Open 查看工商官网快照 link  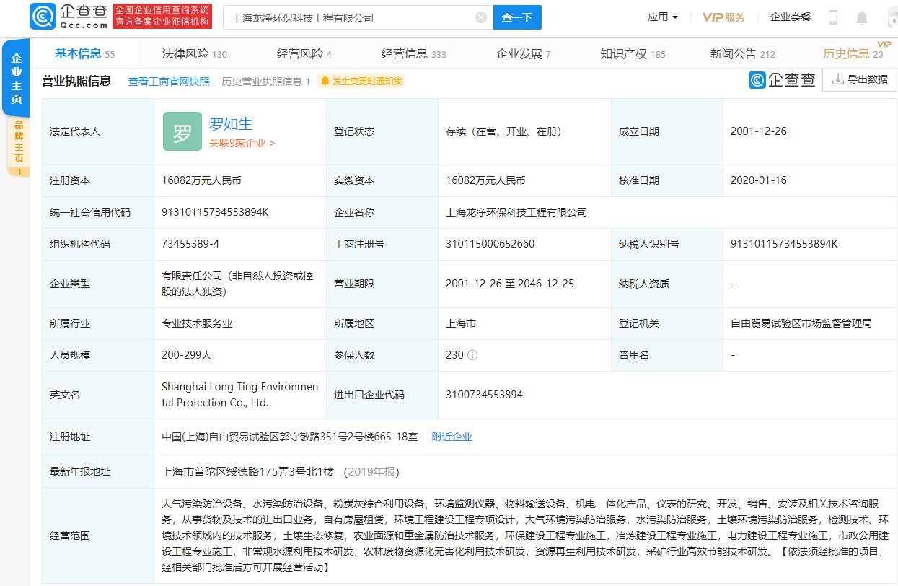(169, 82)
